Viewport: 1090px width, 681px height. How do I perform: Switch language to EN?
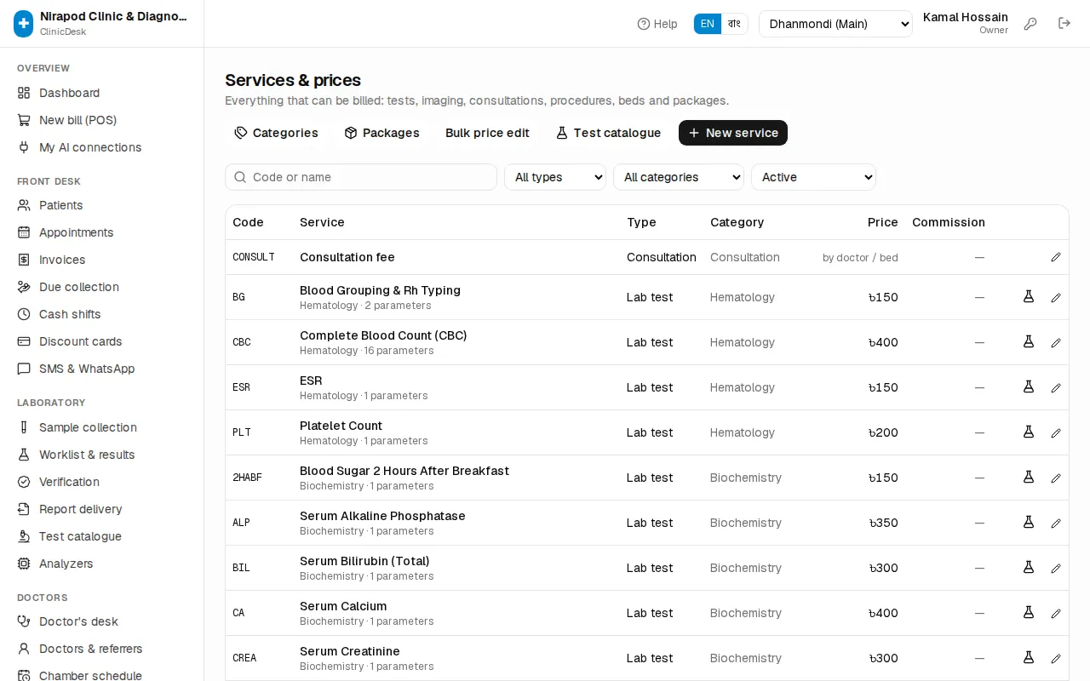708,24
